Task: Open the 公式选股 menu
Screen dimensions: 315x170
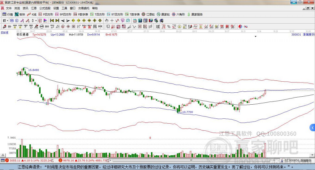Action: point(45,8)
